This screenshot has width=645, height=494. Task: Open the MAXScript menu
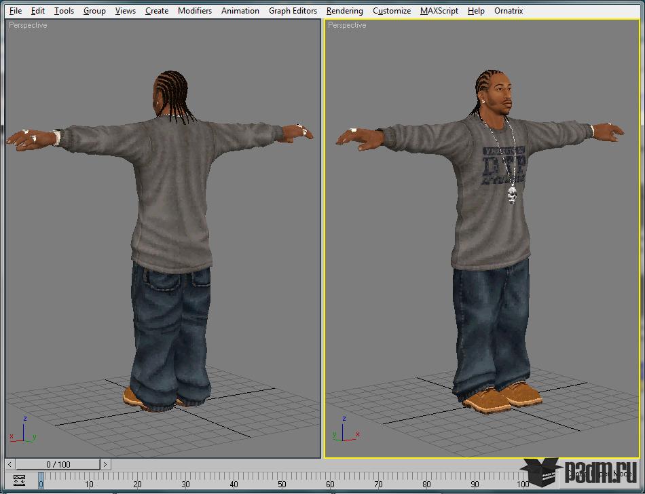click(439, 11)
